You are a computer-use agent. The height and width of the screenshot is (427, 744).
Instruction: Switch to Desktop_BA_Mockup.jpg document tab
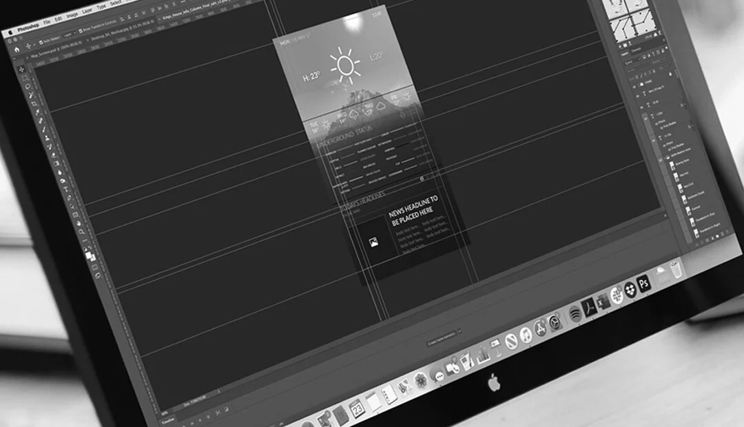pyautogui.click(x=121, y=30)
